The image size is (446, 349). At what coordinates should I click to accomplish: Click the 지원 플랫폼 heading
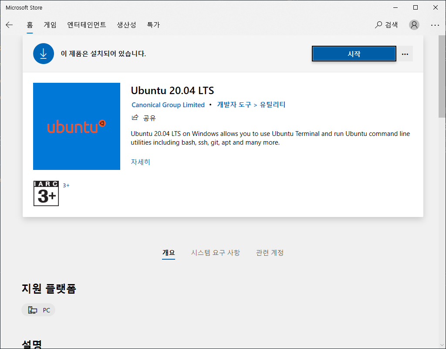[x=49, y=288]
